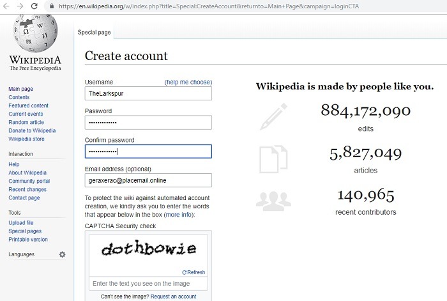447x301 pixels.
Task: Select the Special page tab
Action: [94, 32]
